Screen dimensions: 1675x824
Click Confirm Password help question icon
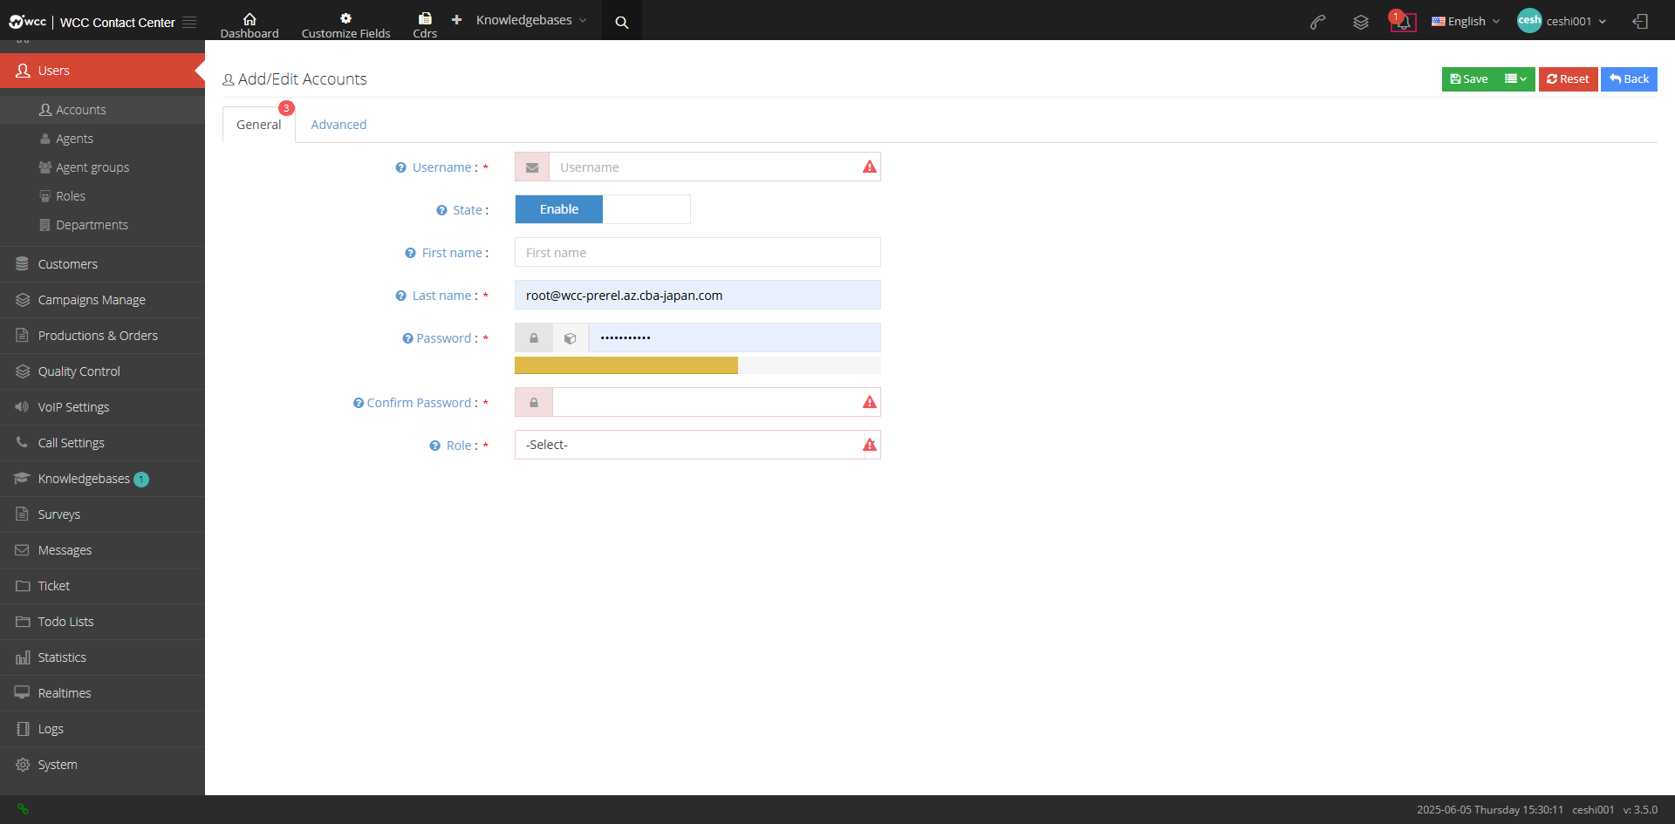tap(358, 403)
